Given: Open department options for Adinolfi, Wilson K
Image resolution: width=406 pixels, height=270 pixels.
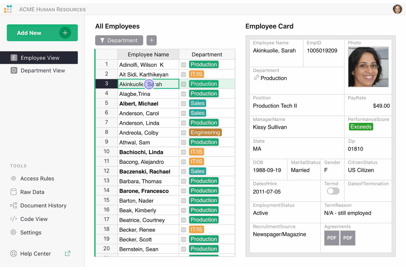Looking at the screenshot, I should [x=183, y=64].
